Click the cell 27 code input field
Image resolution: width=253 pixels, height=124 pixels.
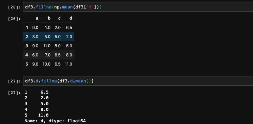coord(138,81)
